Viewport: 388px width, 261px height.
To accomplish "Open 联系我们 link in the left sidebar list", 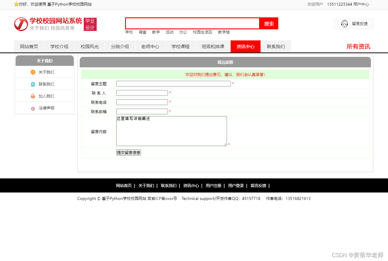I will click(46, 84).
